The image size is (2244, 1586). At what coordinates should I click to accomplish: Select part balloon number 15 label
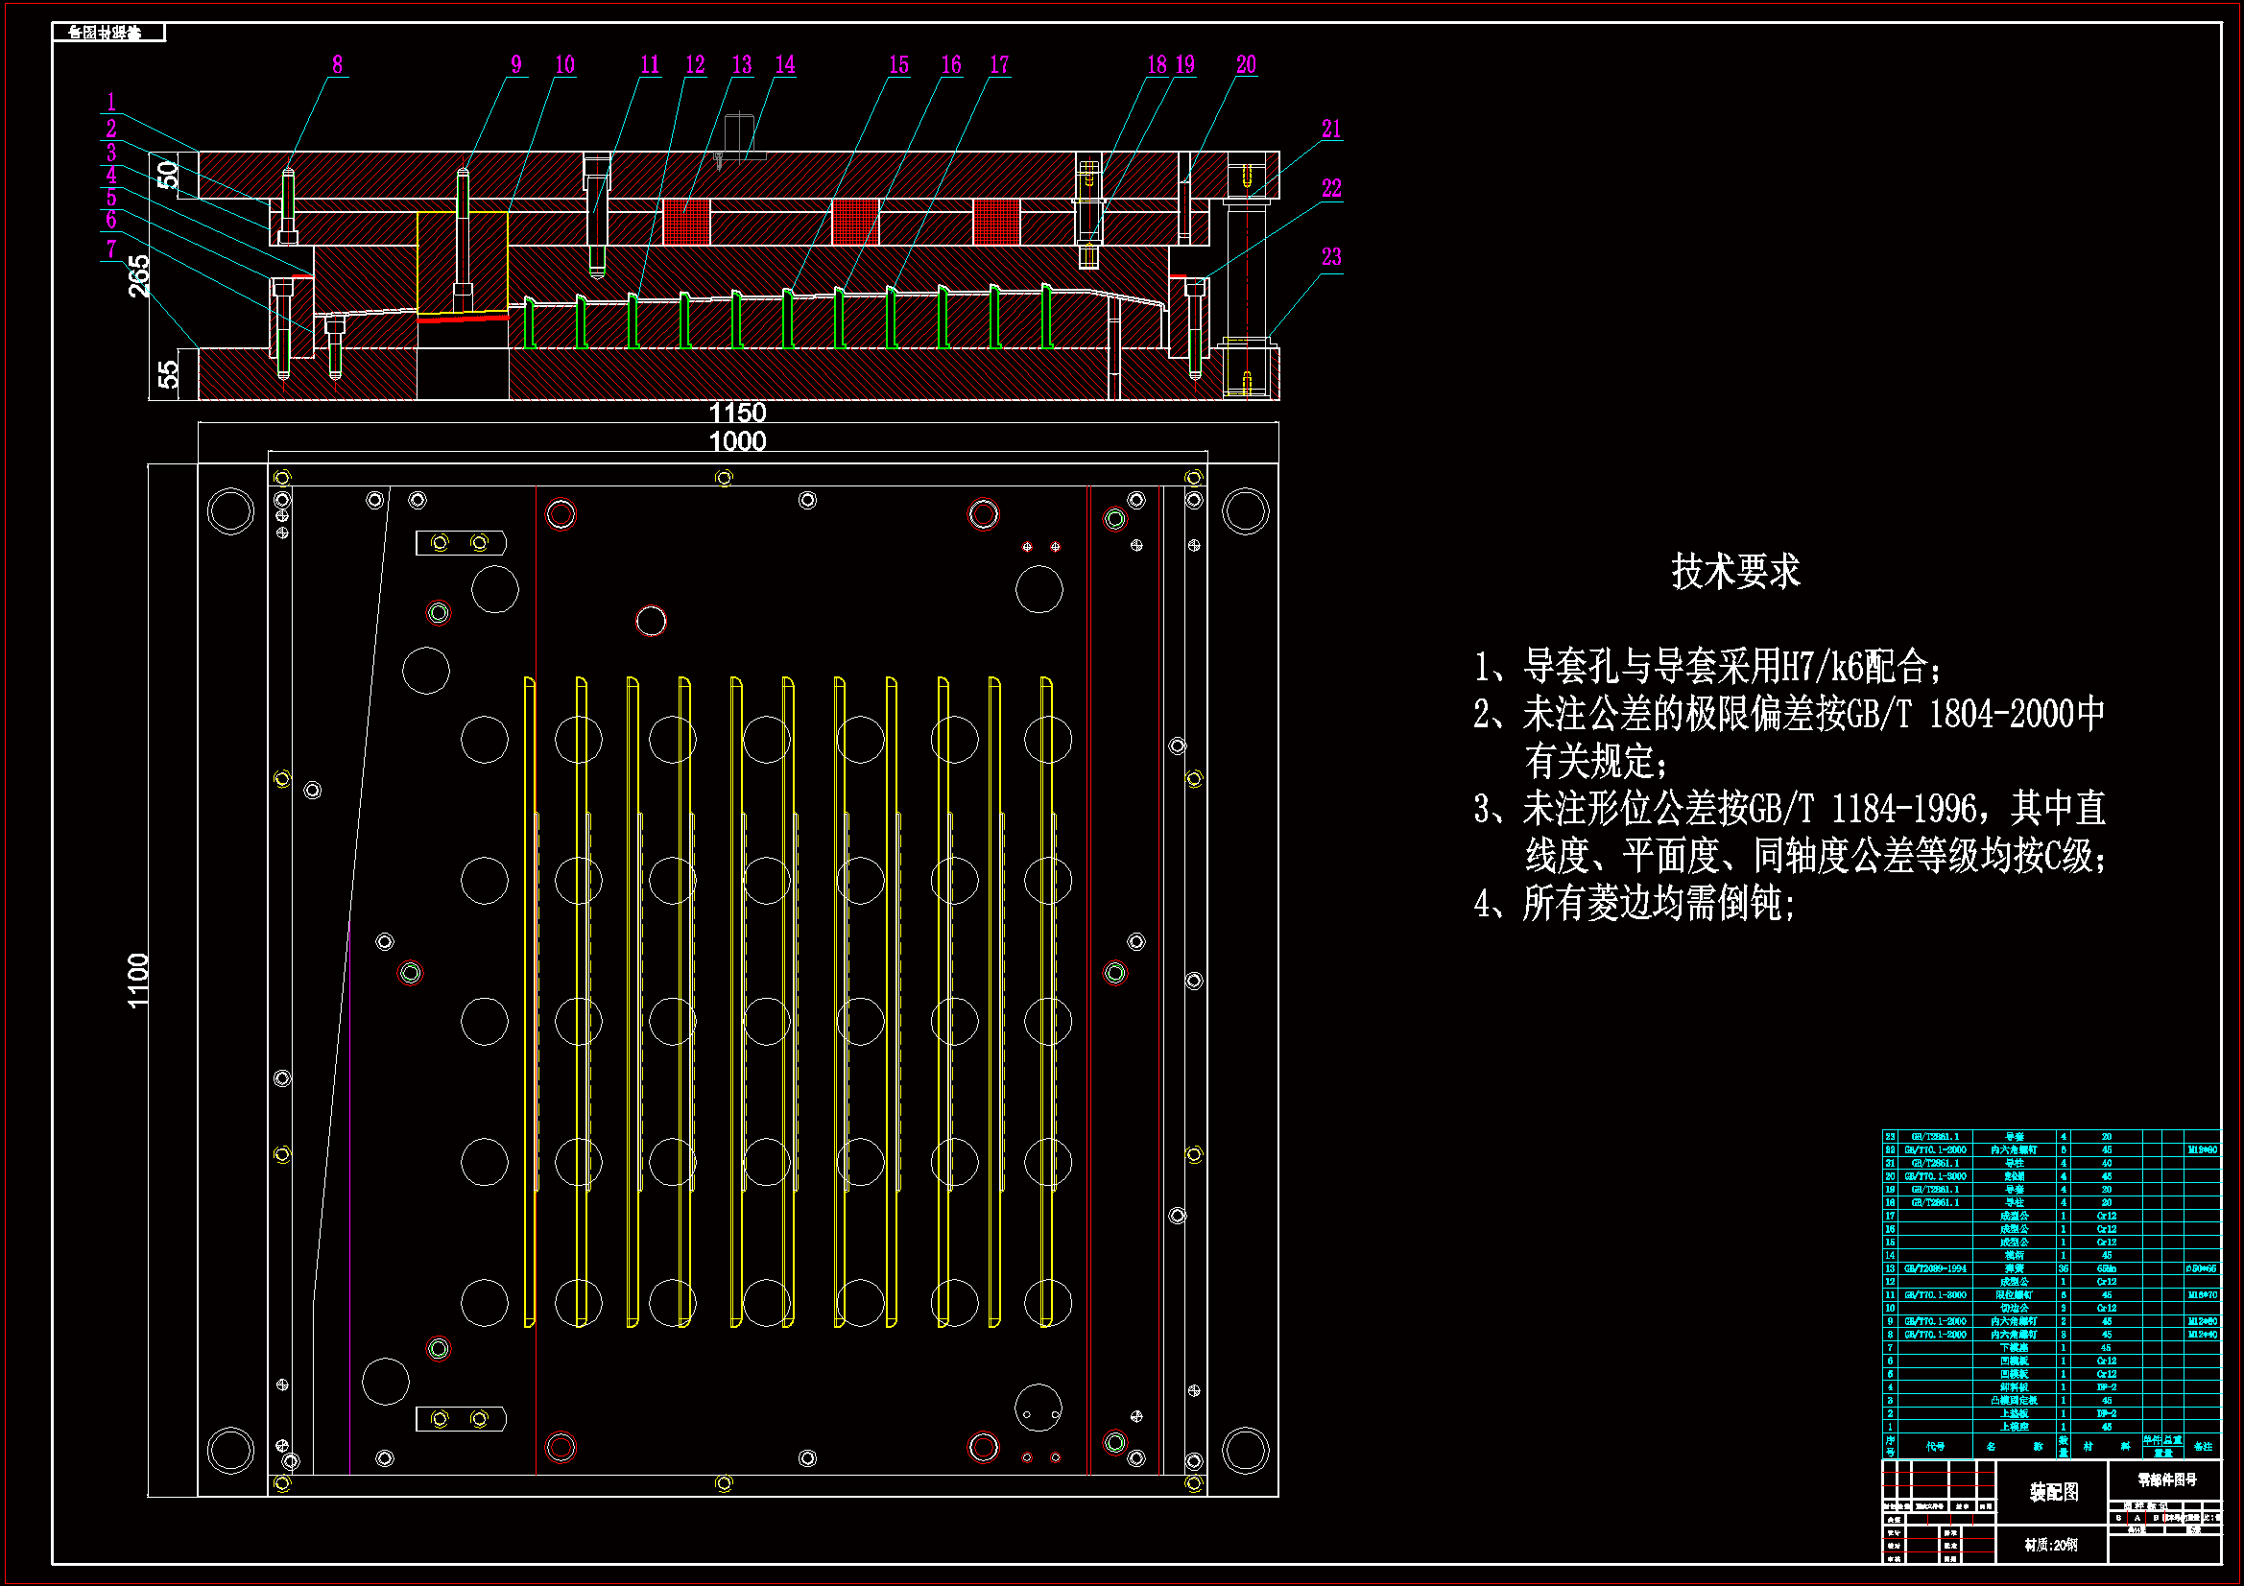coord(898,64)
